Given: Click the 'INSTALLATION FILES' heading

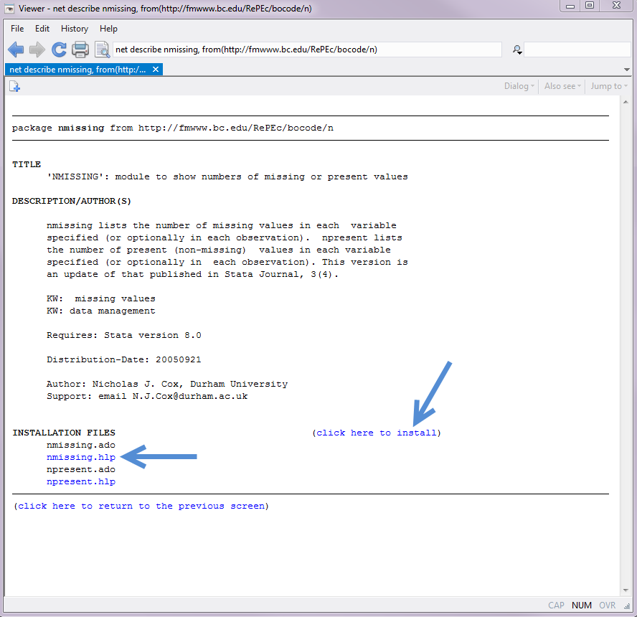Looking at the screenshot, I should pos(64,433).
